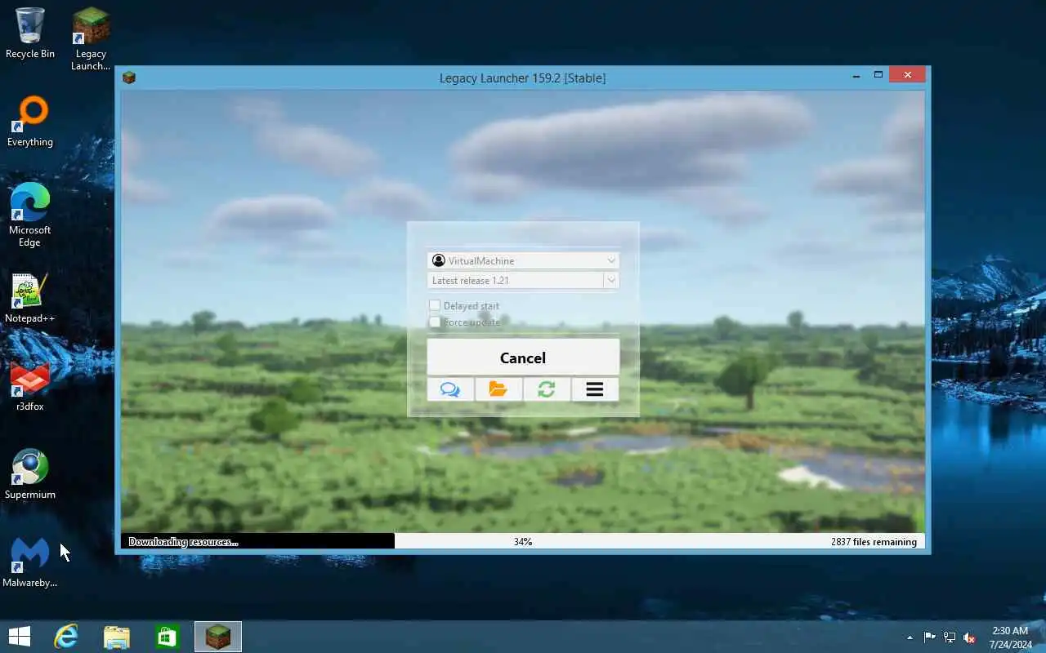Click the 'Downloading resources...' status text
Screen dimensions: 1046x653
pos(183,541)
